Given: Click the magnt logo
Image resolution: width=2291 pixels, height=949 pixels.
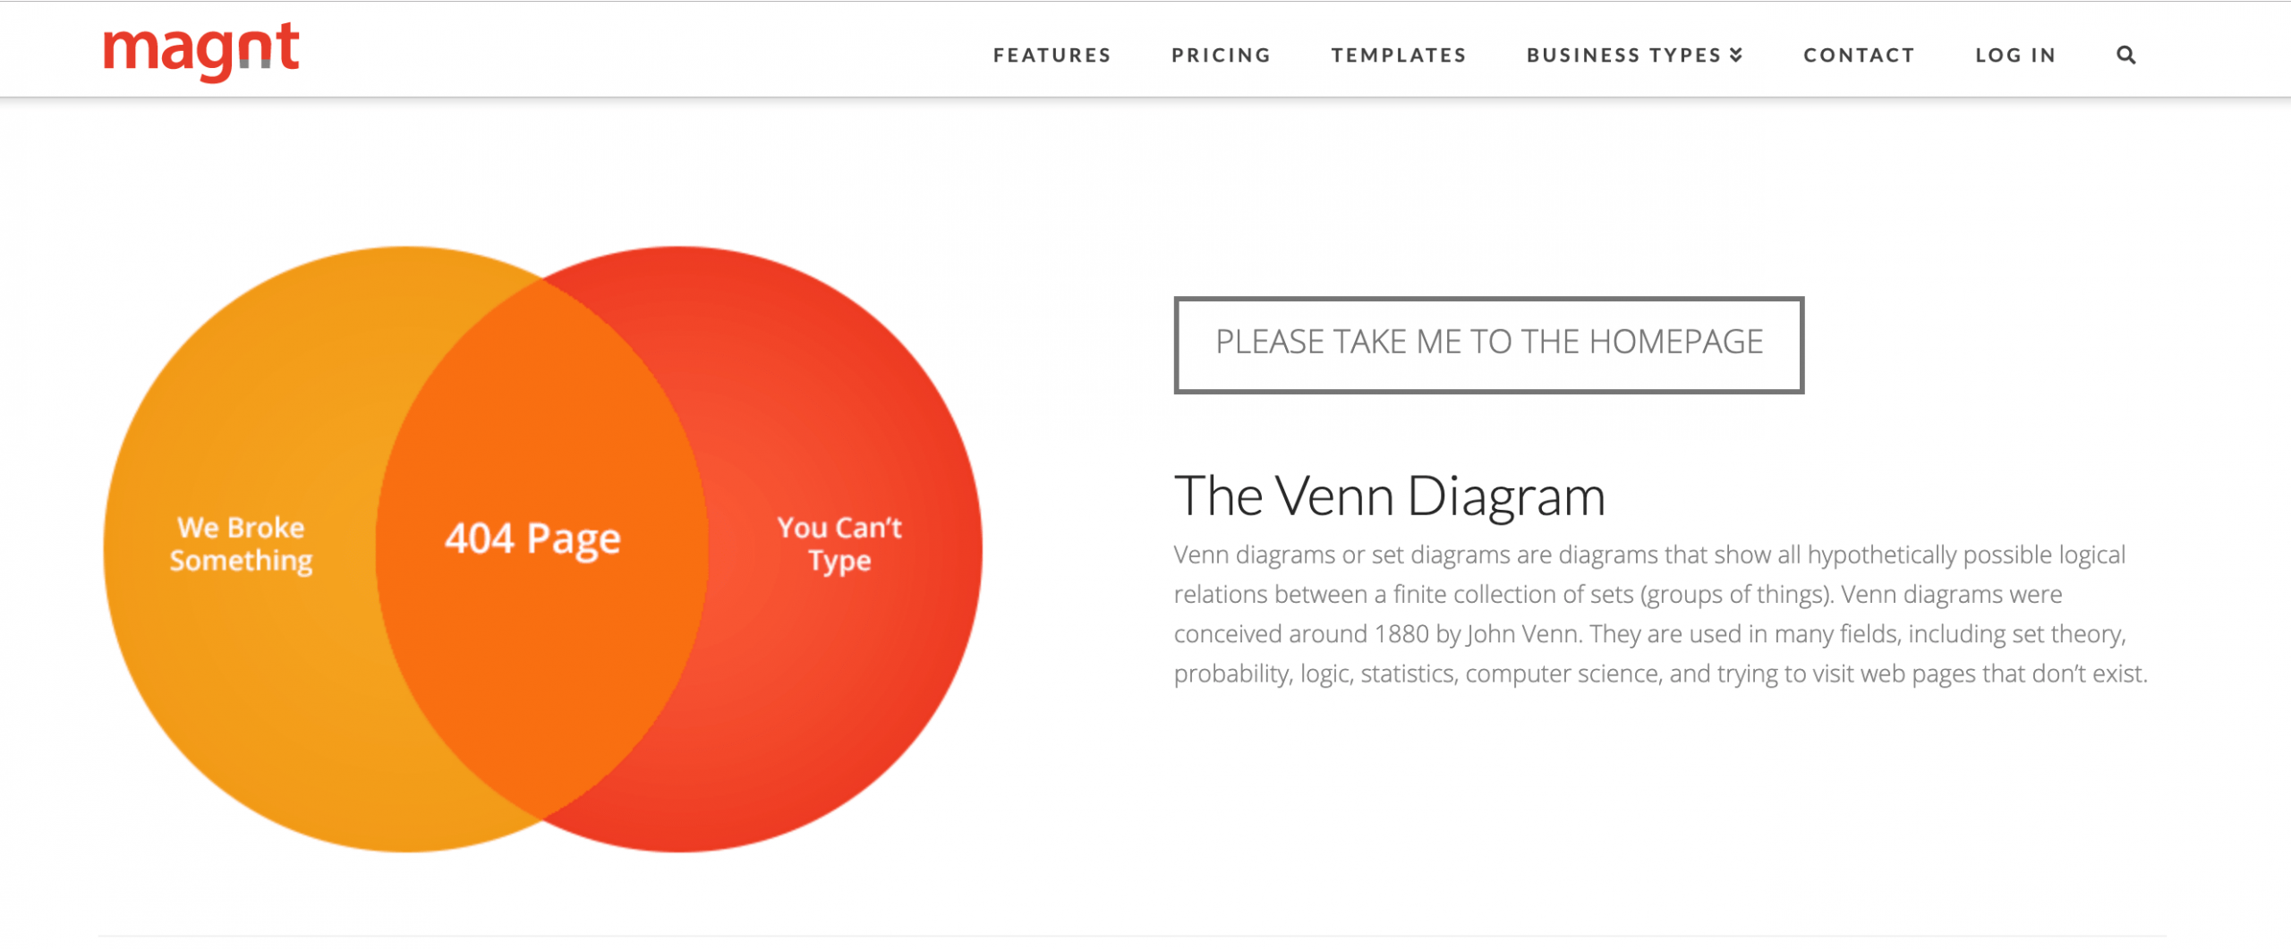Looking at the screenshot, I should pyautogui.click(x=201, y=52).
